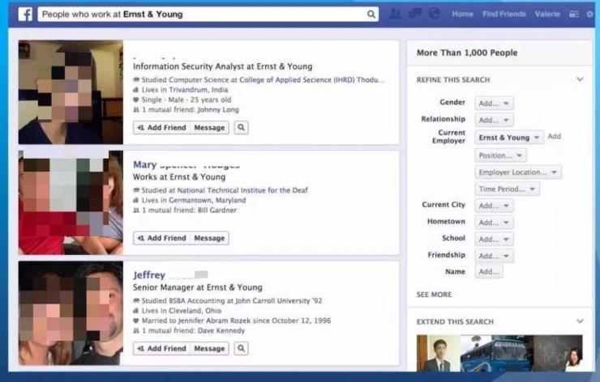Click the search icon beside Jeffrey's Message button
This screenshot has width=600, height=382.
(242, 349)
